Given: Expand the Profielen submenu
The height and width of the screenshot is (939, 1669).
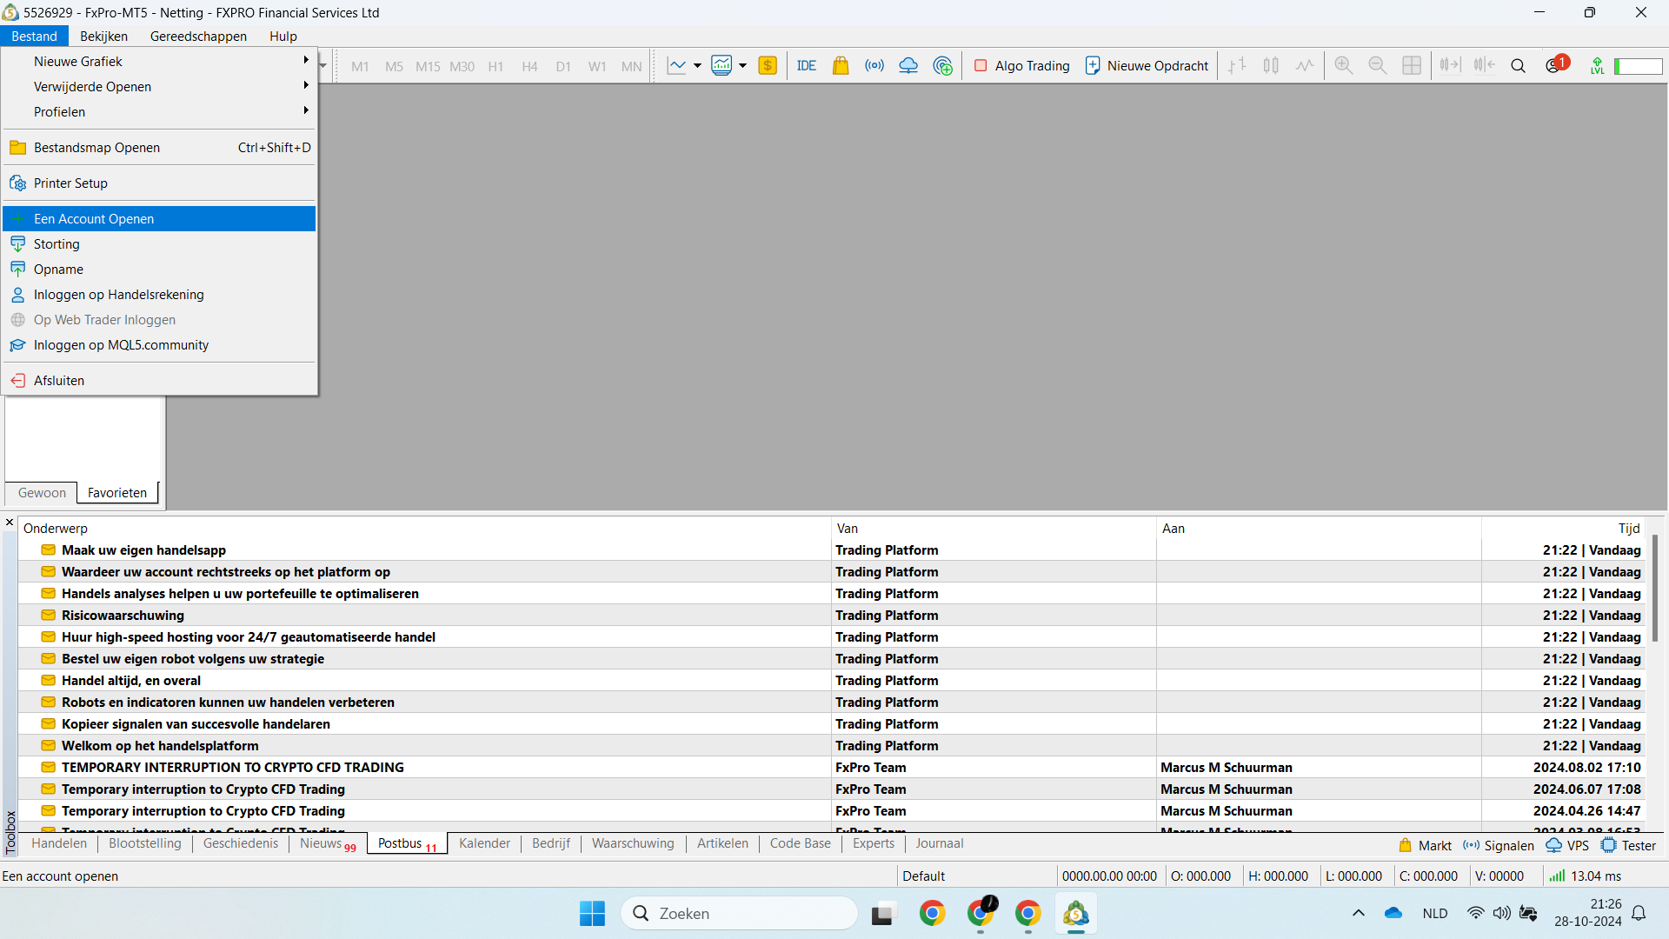Looking at the screenshot, I should coord(159,111).
